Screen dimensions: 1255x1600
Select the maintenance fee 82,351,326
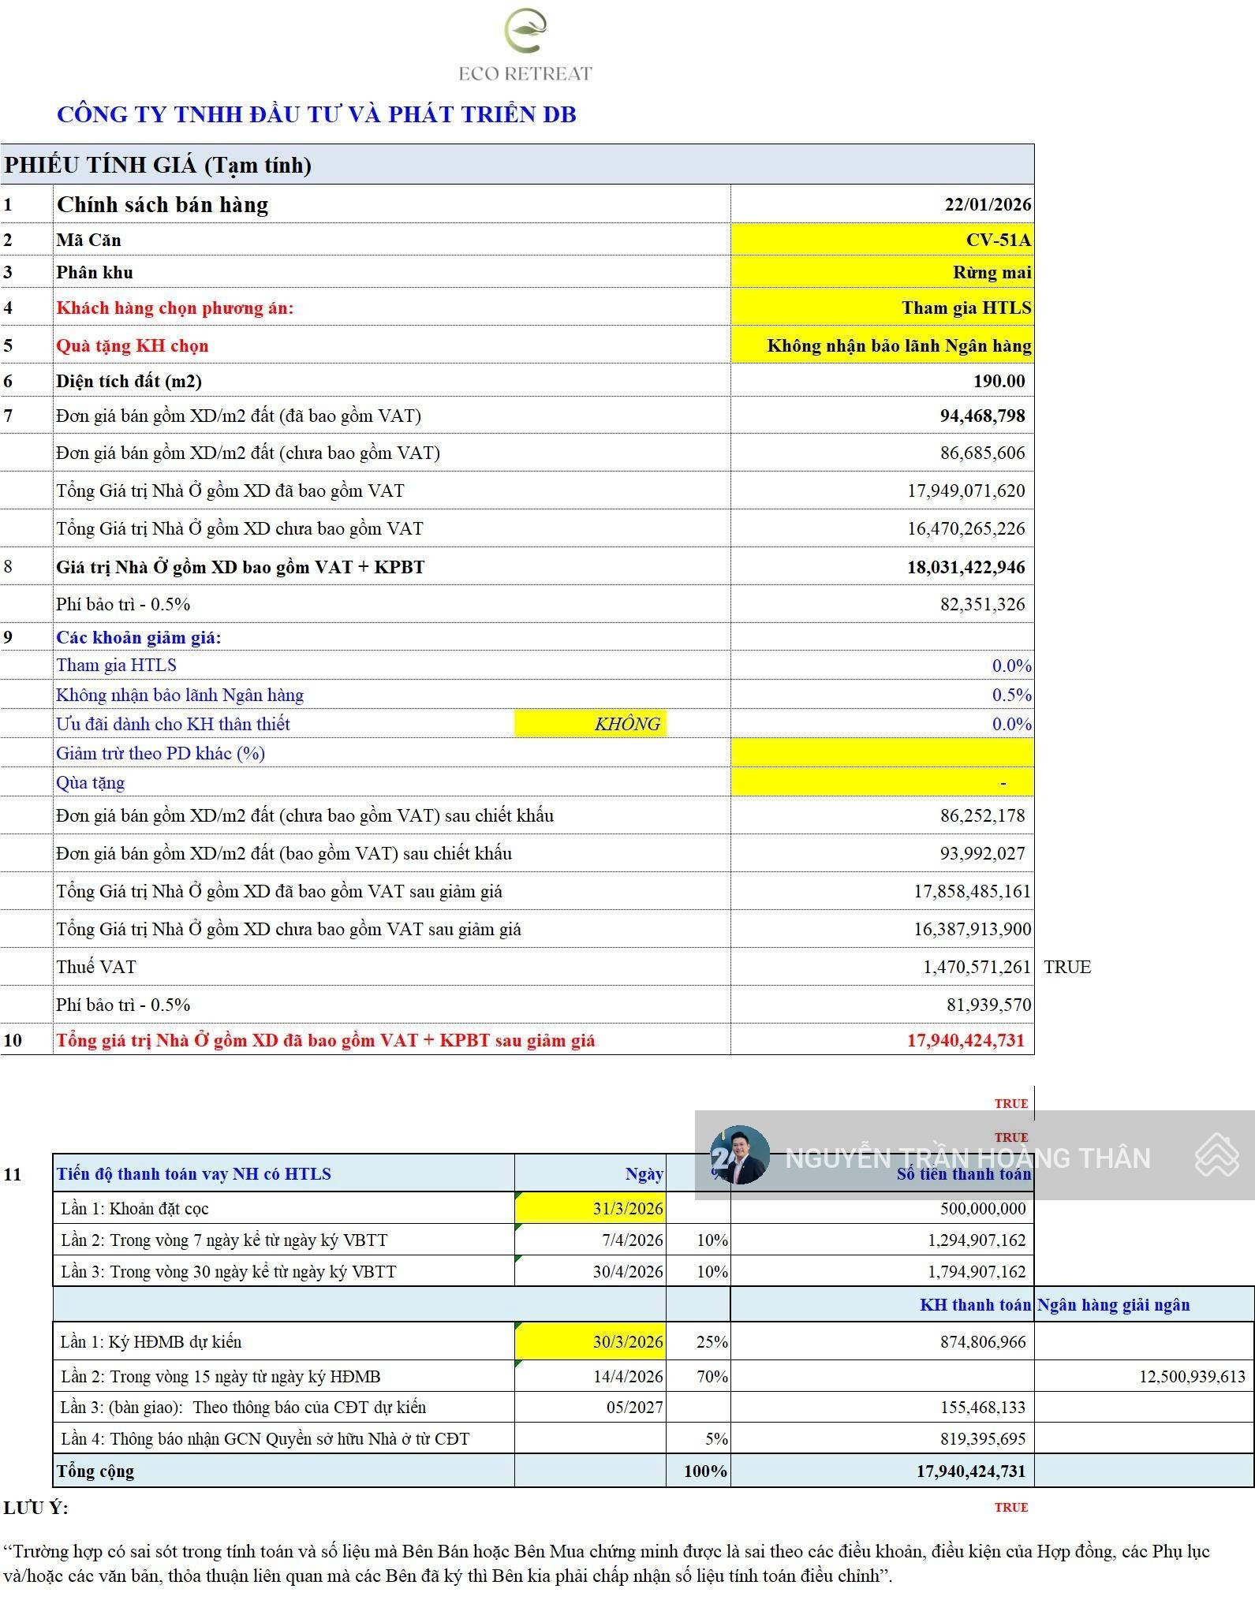(x=982, y=604)
